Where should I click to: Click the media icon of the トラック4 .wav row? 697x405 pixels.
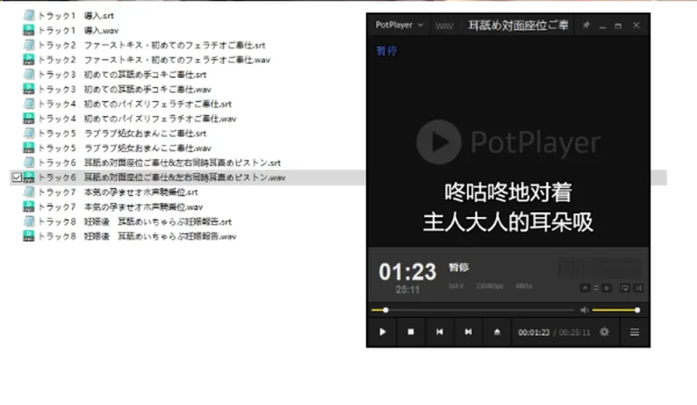(x=29, y=118)
